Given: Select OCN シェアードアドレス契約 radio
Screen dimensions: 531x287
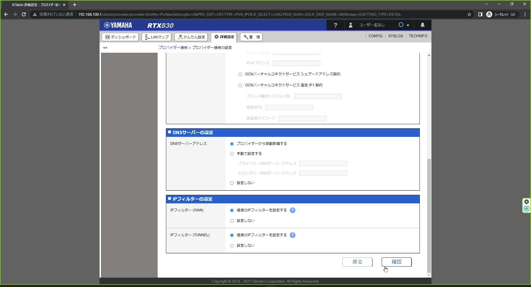Looking at the screenshot, I should tap(240, 74).
